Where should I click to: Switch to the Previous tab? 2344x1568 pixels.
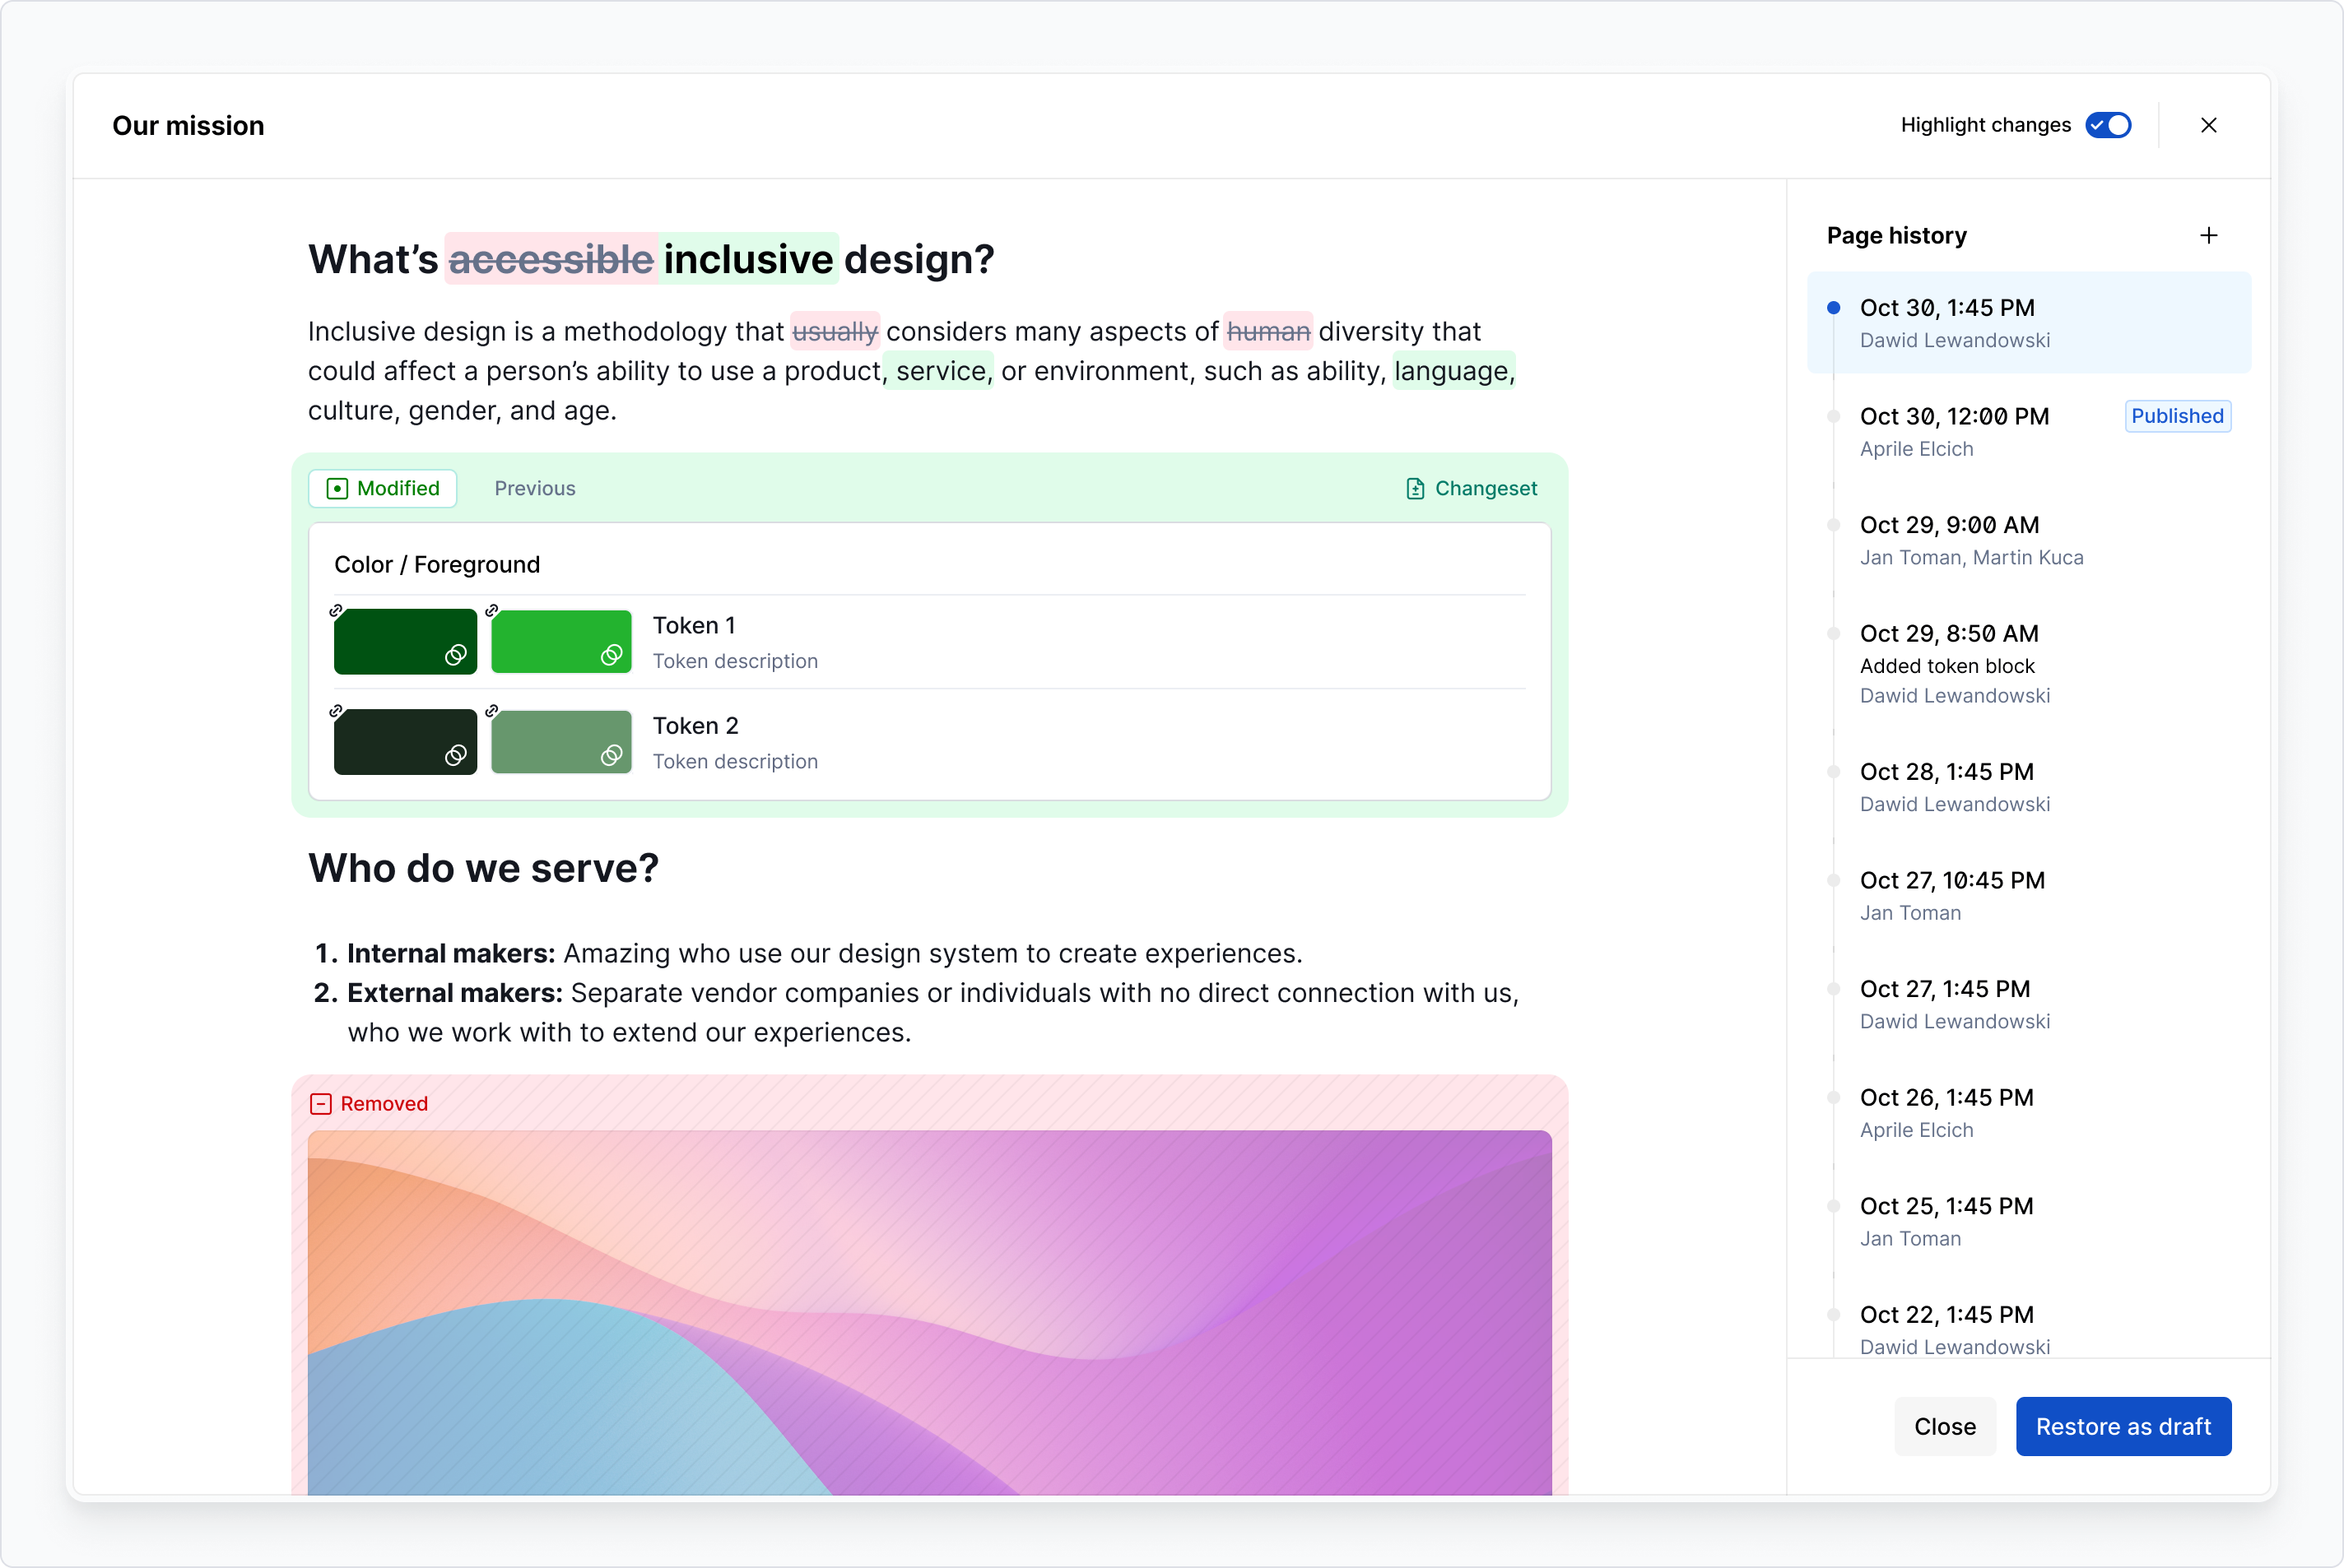coord(534,488)
